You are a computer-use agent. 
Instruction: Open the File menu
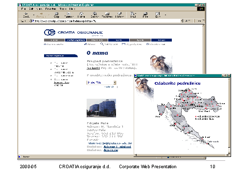click(x=23, y=9)
